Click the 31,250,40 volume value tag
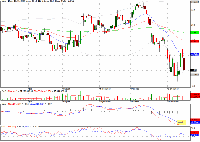Image resolution: width=200 pixels, height=142 pixels. [195, 97]
